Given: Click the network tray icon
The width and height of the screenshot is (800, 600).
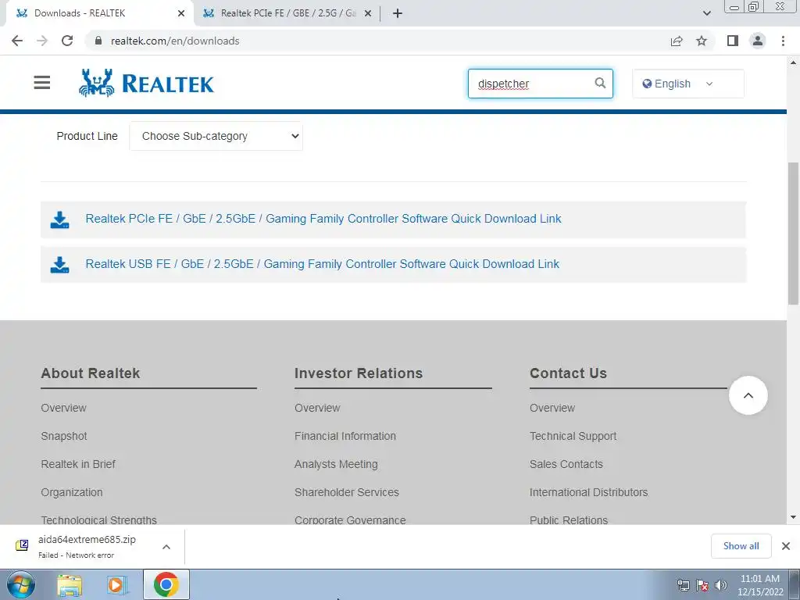Looking at the screenshot, I should (683, 585).
